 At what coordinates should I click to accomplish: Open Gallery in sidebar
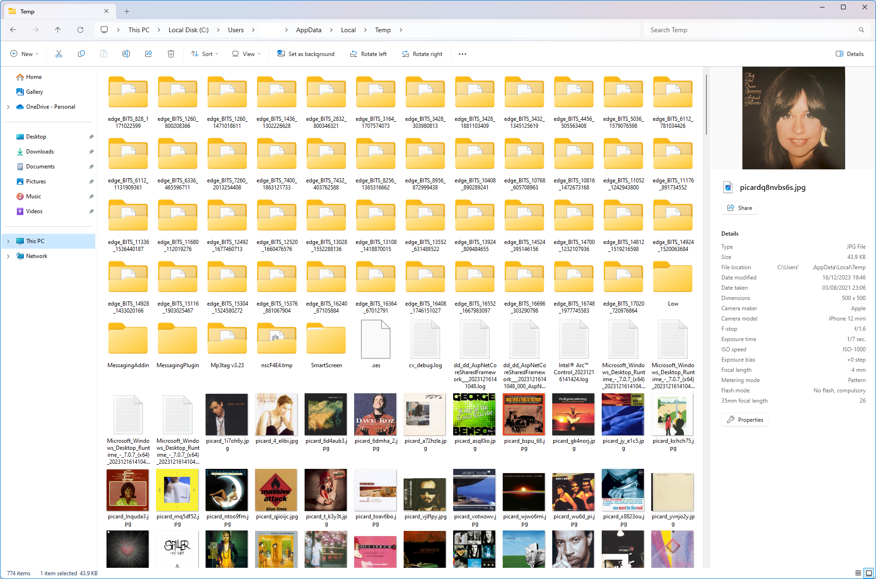[34, 92]
